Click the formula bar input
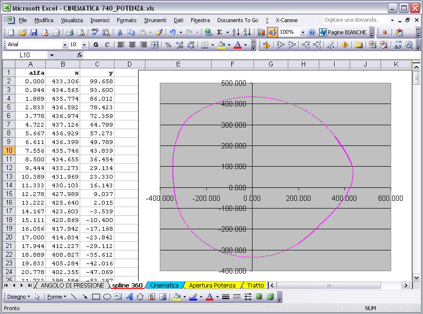This screenshot has width=423, height=314. pos(248,55)
